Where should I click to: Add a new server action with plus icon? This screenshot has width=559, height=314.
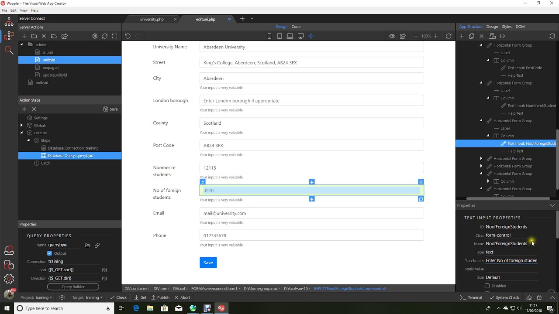[24, 36]
